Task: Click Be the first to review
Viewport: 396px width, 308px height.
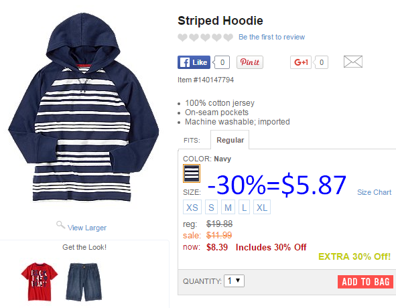Action: point(272,37)
